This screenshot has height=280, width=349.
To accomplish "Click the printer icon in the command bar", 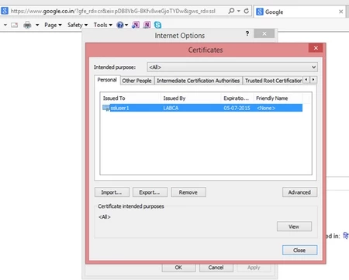I will (x=27, y=25).
